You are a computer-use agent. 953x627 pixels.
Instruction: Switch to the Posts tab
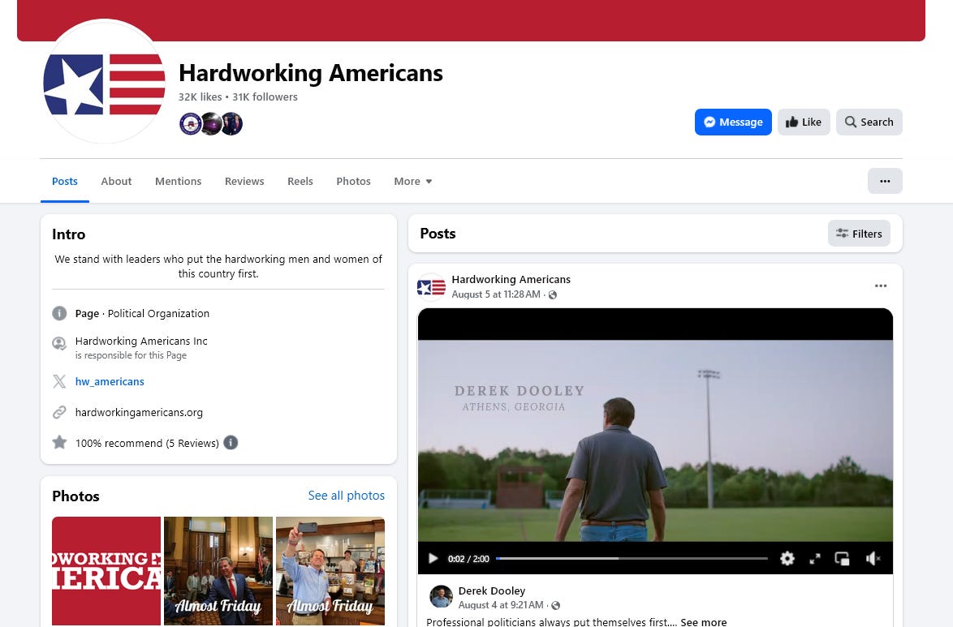point(64,181)
